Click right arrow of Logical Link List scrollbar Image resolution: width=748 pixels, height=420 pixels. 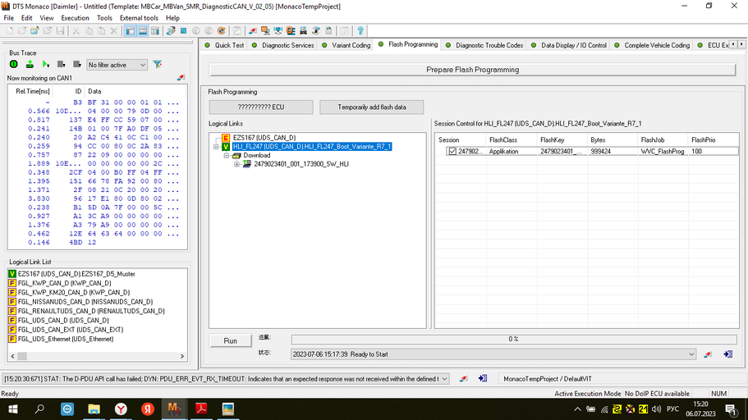pyautogui.click(x=182, y=356)
